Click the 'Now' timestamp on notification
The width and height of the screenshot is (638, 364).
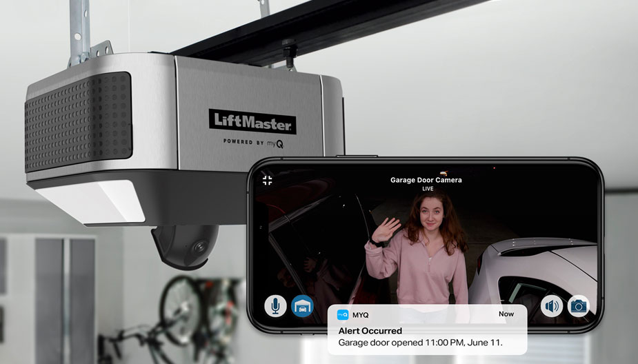(x=506, y=314)
